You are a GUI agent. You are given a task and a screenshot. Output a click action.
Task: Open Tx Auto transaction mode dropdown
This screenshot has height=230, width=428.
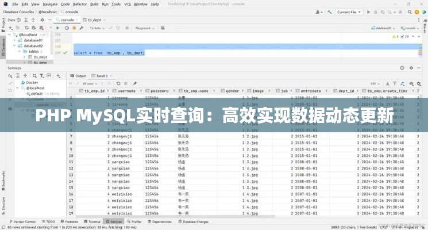point(98,28)
